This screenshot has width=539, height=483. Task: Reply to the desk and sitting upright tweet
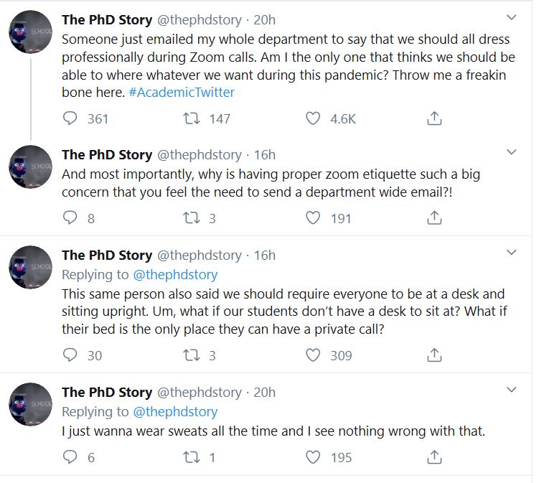70,355
